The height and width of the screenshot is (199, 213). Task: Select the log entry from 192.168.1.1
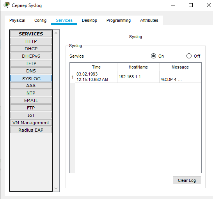pos(135,77)
